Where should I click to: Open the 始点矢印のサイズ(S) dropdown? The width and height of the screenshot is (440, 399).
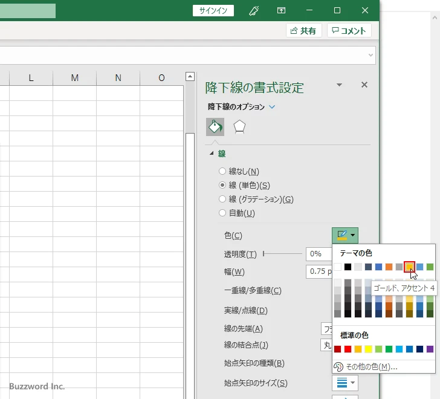coord(345,383)
